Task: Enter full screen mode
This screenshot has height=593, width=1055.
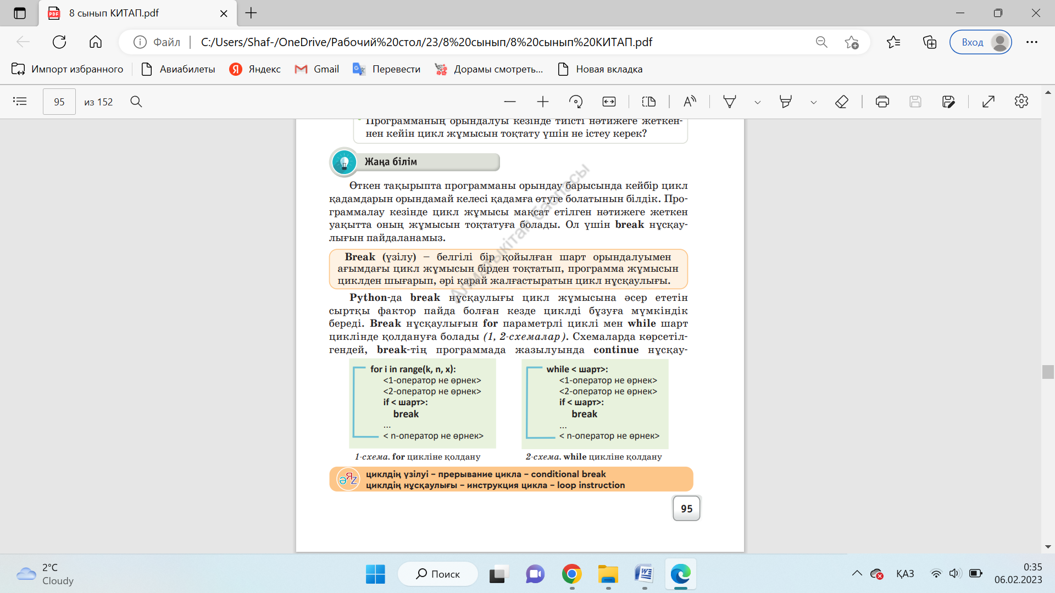Action: 988,102
